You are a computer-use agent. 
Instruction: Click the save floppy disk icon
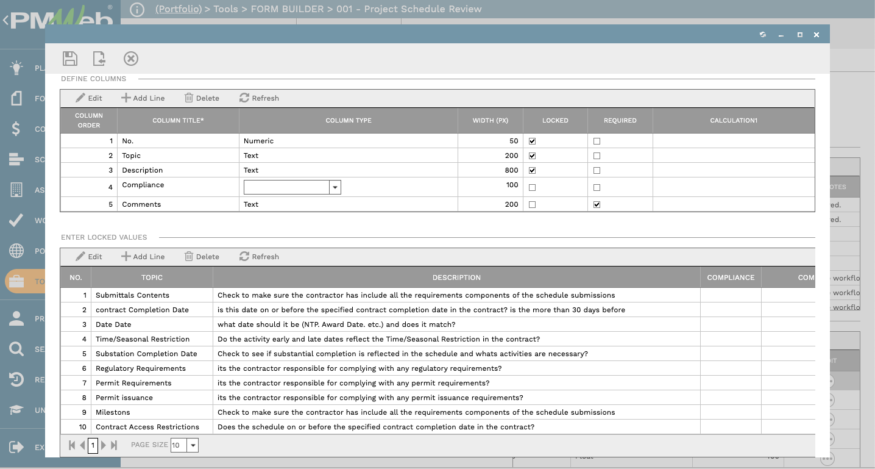70,59
